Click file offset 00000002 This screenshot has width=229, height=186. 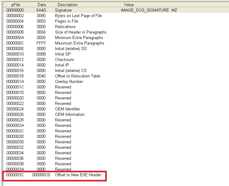15,16
